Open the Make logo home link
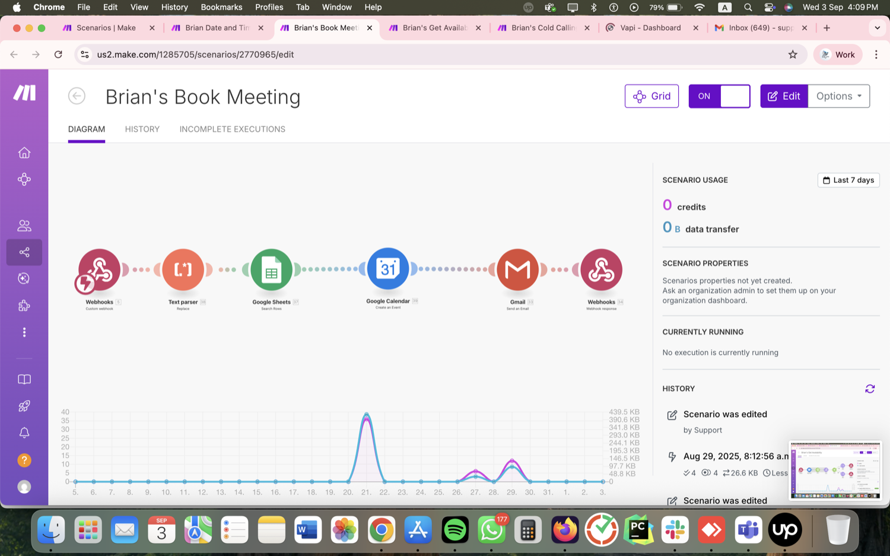 pyautogui.click(x=24, y=93)
